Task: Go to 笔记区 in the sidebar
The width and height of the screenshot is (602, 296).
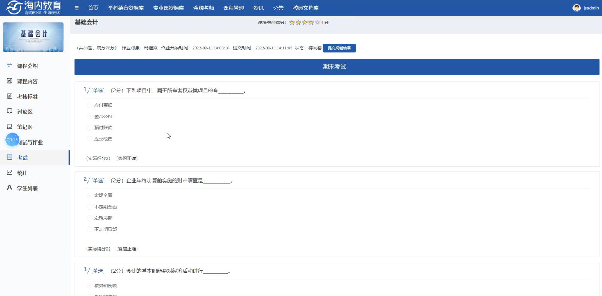Action: [x=25, y=127]
